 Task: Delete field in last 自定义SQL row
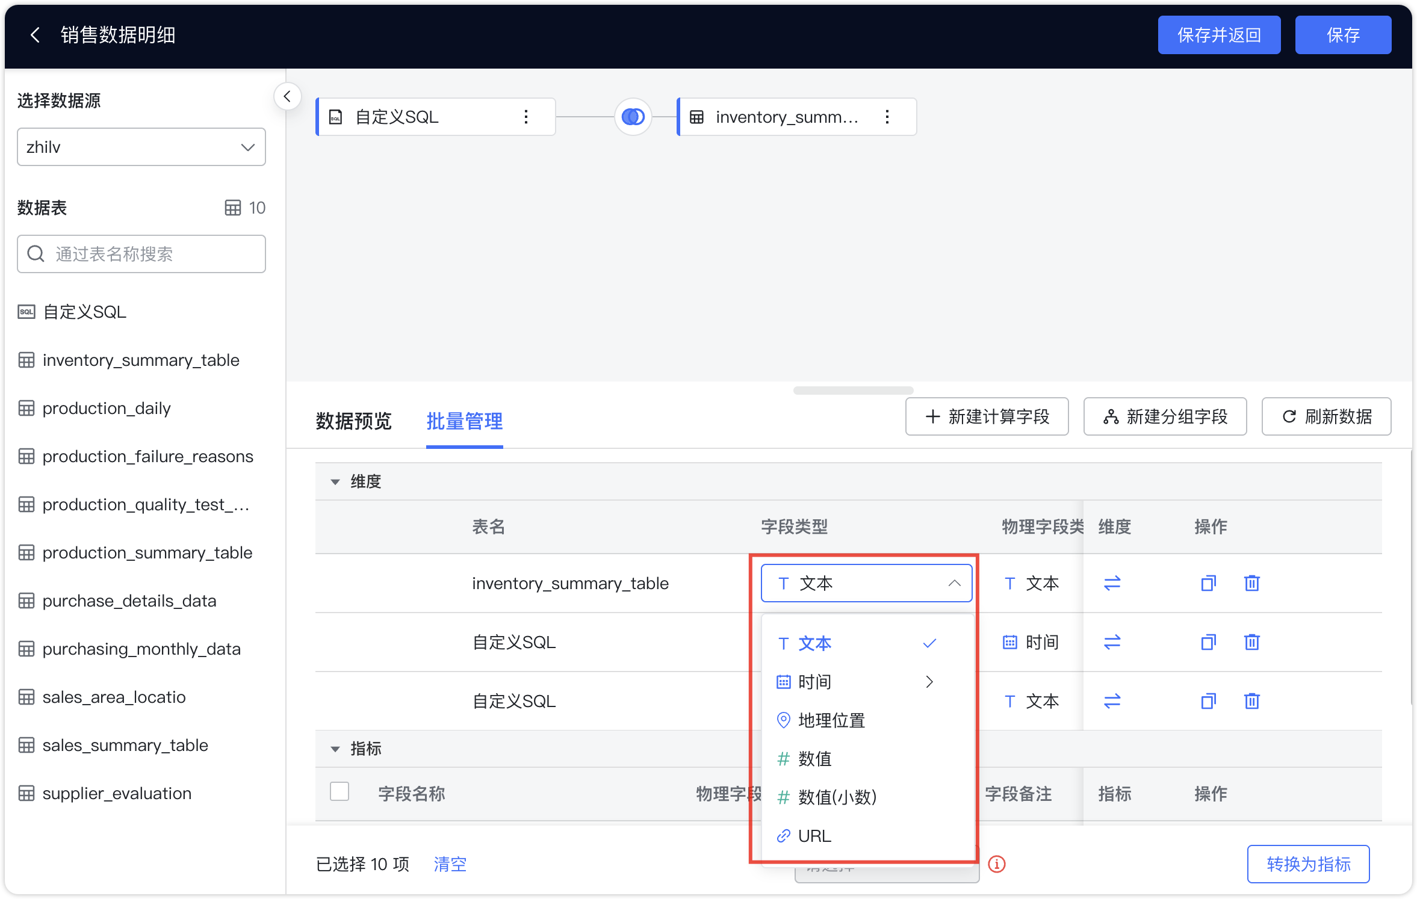click(1252, 700)
